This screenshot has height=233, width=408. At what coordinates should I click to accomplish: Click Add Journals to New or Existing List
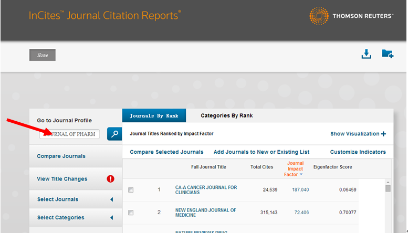(x=261, y=152)
